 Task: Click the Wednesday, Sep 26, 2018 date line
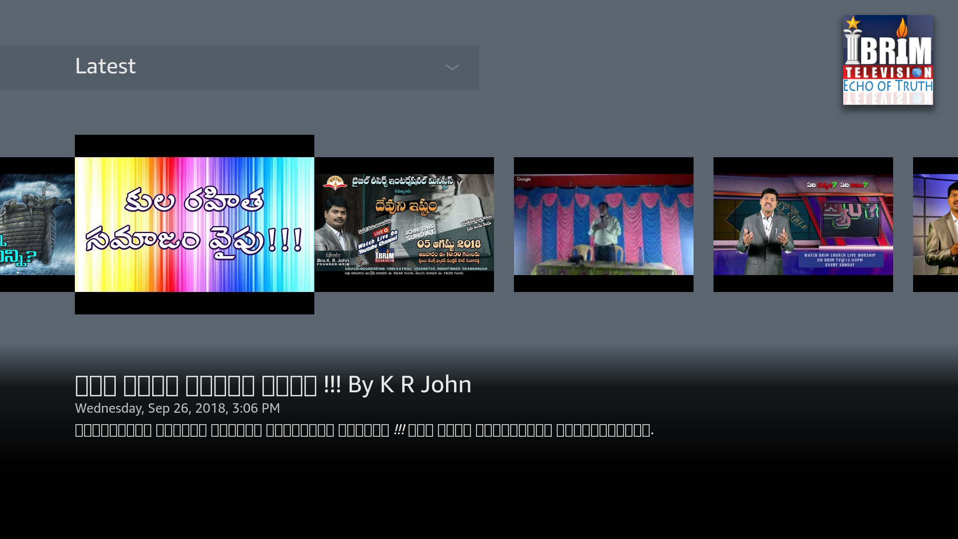point(177,408)
